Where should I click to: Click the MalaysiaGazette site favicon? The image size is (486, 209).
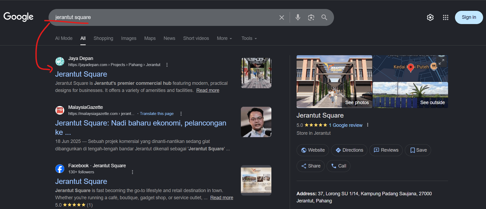(x=60, y=110)
